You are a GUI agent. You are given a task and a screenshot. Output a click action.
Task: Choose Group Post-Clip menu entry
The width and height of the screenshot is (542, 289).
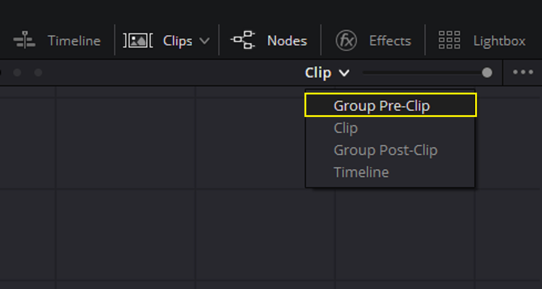(385, 150)
